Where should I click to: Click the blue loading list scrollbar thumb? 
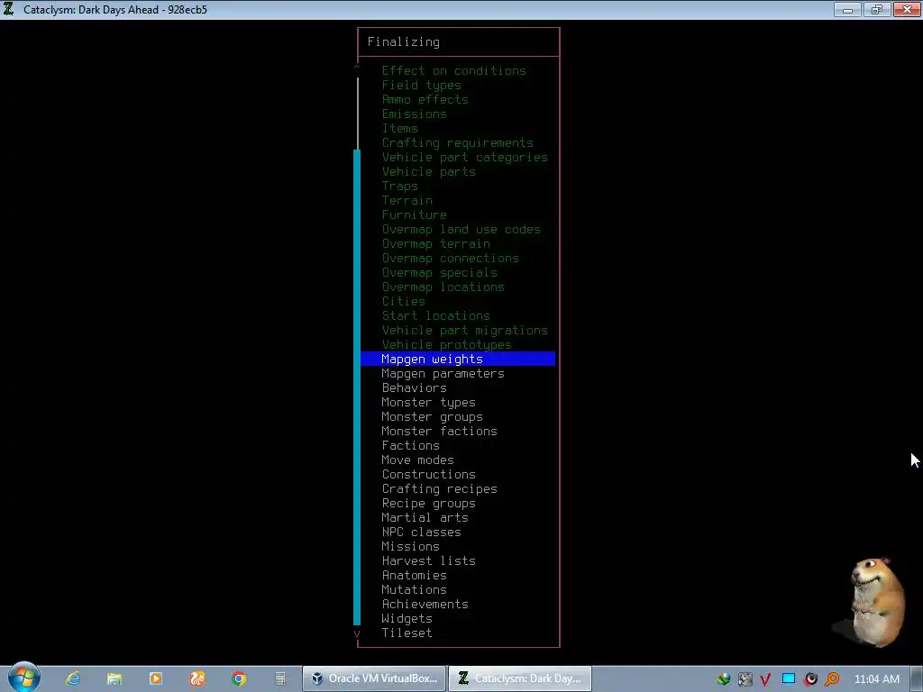coord(357,387)
